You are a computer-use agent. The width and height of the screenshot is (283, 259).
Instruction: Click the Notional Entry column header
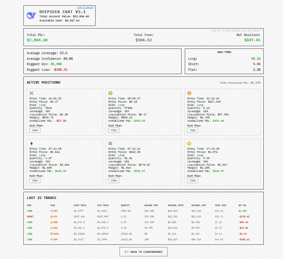tap(176, 205)
